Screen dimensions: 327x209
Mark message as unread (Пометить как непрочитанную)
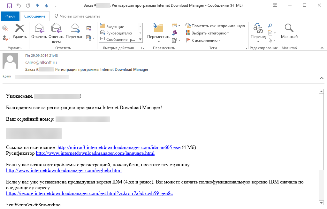point(216,26)
